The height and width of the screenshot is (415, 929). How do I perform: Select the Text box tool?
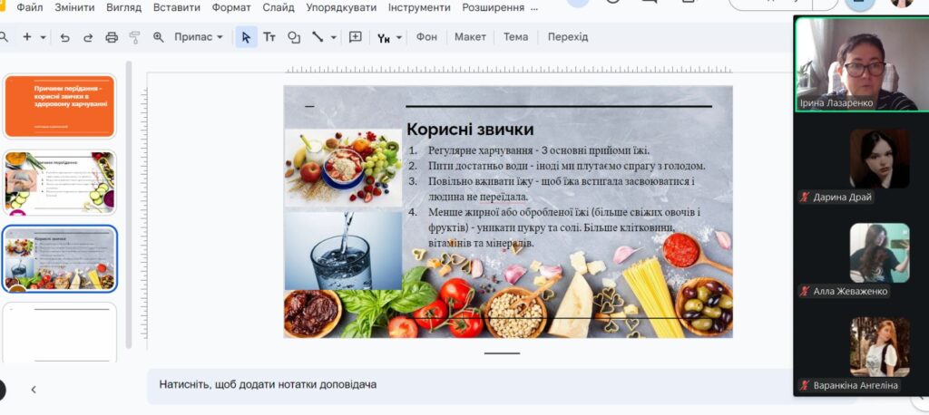(269, 37)
